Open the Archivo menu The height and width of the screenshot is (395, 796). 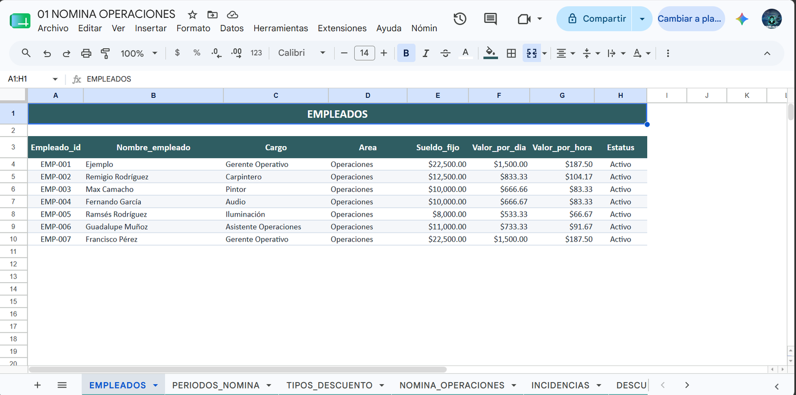click(x=53, y=28)
